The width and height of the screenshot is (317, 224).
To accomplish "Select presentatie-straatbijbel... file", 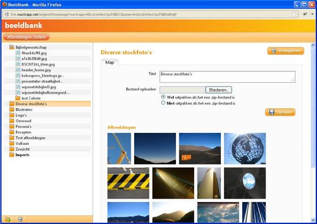I will click(42, 81).
